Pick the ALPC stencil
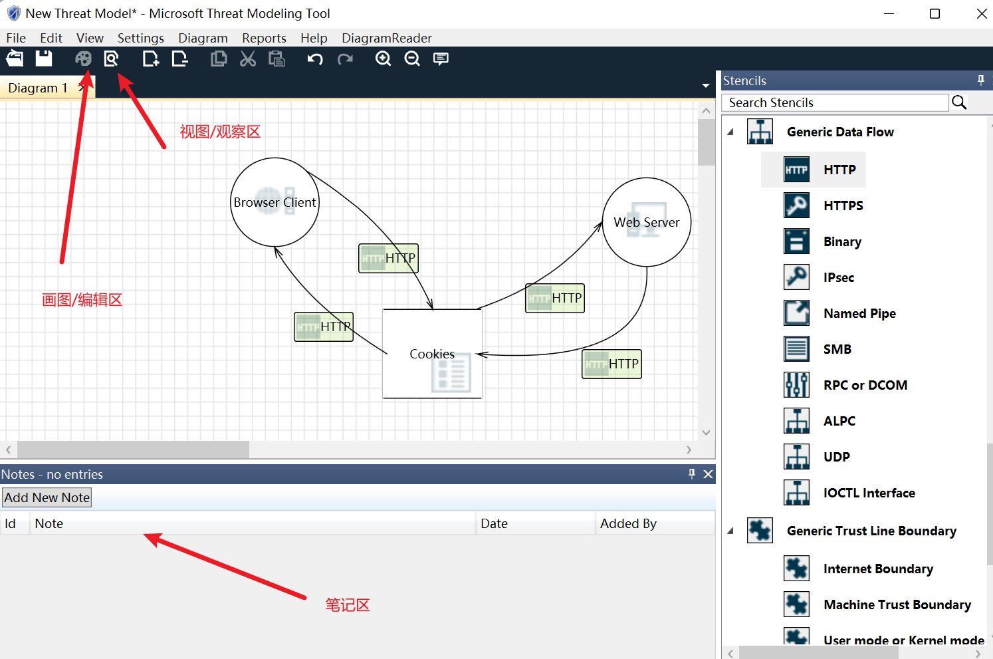Image resolution: width=993 pixels, height=659 pixels. (x=820, y=421)
